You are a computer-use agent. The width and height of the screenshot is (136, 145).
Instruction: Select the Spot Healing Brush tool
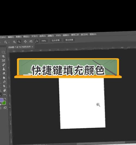[x=4, y=65]
